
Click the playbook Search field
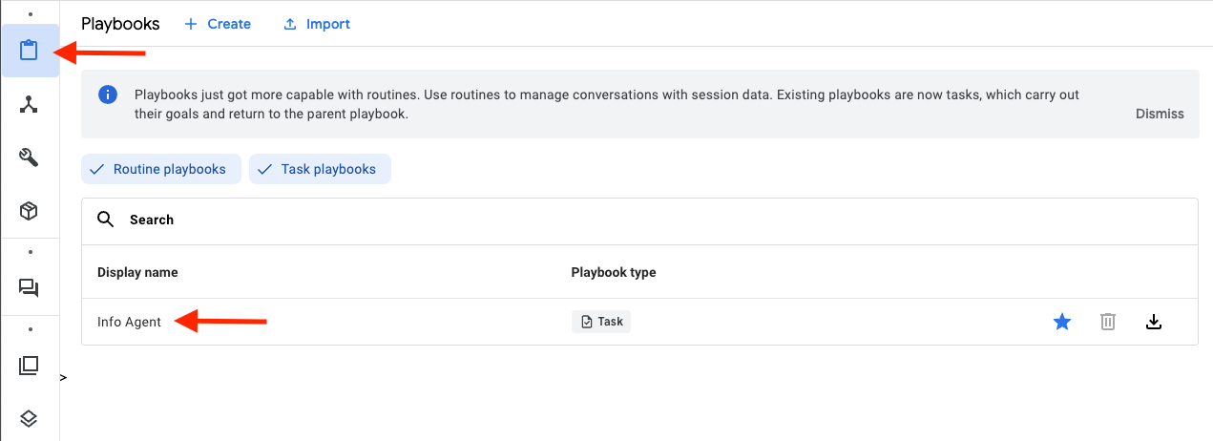pyautogui.click(x=639, y=220)
